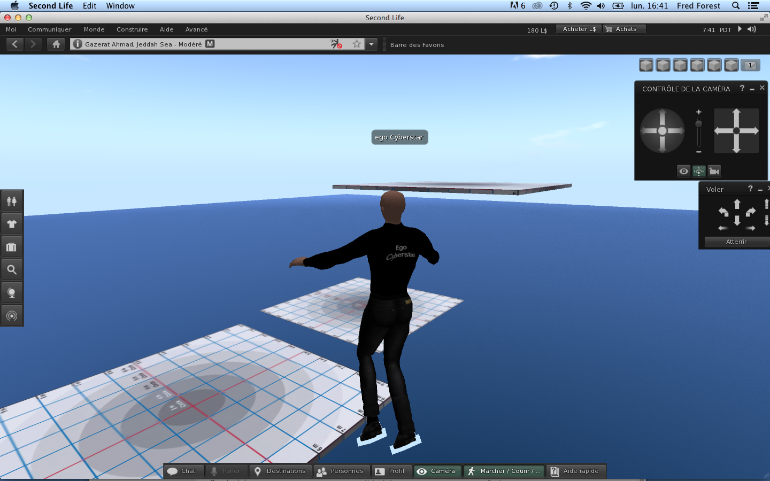Strafe right with Voler straight right arrow
Screen dimensions: 770x481
click(x=750, y=228)
